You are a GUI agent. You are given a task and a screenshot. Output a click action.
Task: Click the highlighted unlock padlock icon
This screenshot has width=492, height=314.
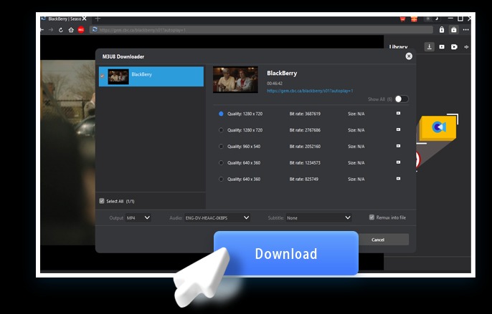click(x=454, y=30)
